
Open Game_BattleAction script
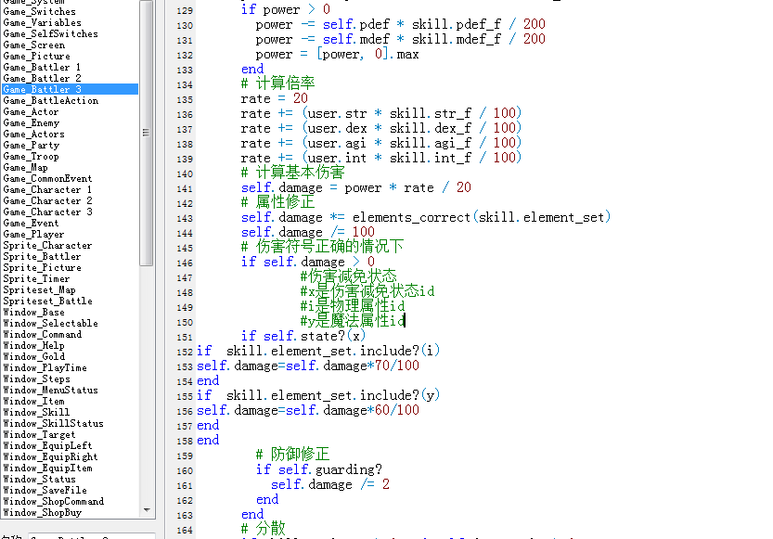point(51,100)
